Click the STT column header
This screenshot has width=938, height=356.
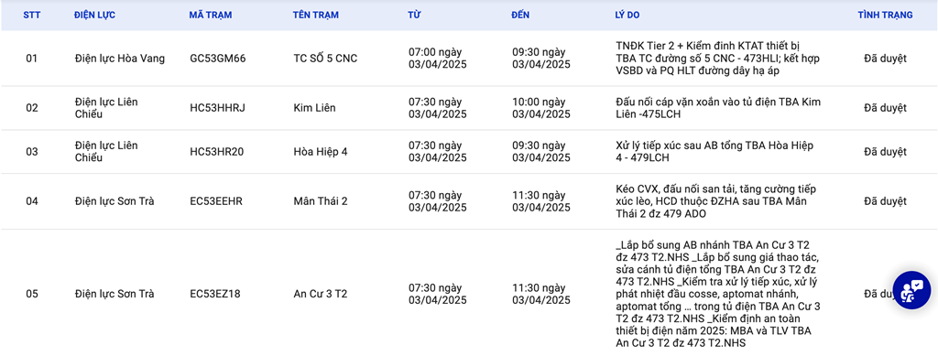pos(32,15)
